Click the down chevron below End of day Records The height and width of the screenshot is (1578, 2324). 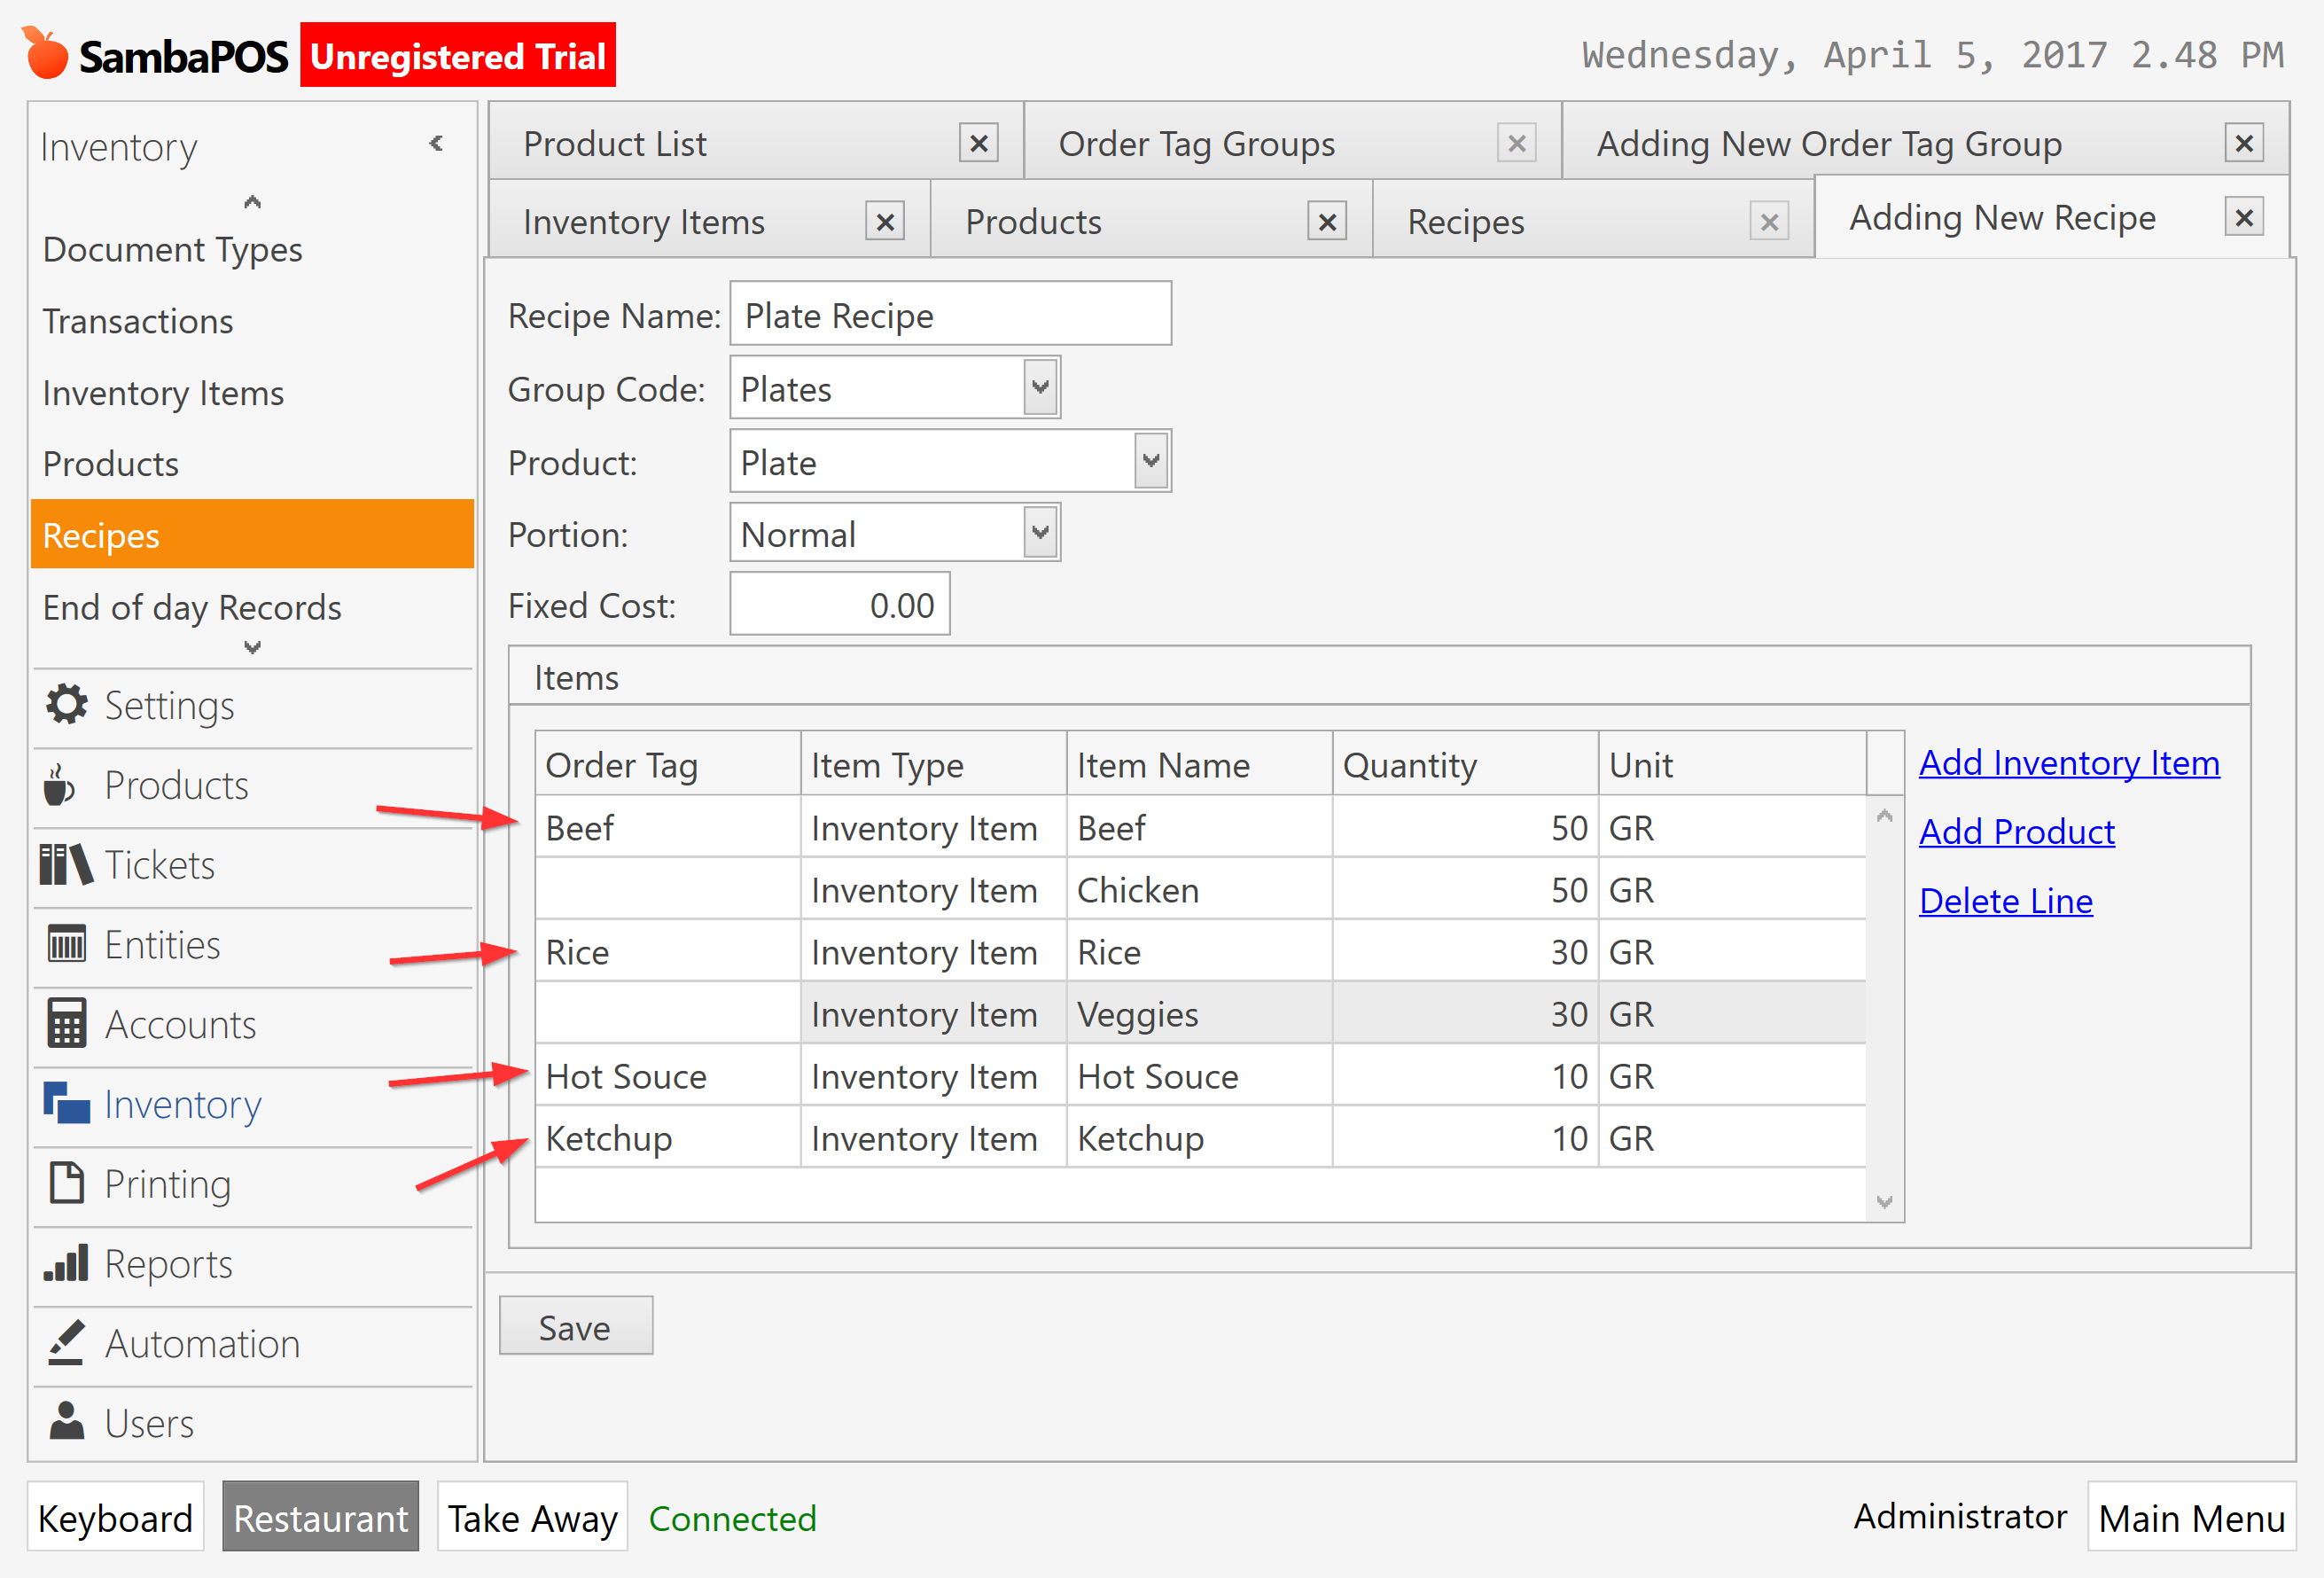[x=252, y=647]
